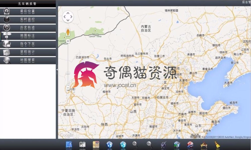Screen dimensions: 251x150
Task: Click the 济南市 city label
Action: [182, 114]
